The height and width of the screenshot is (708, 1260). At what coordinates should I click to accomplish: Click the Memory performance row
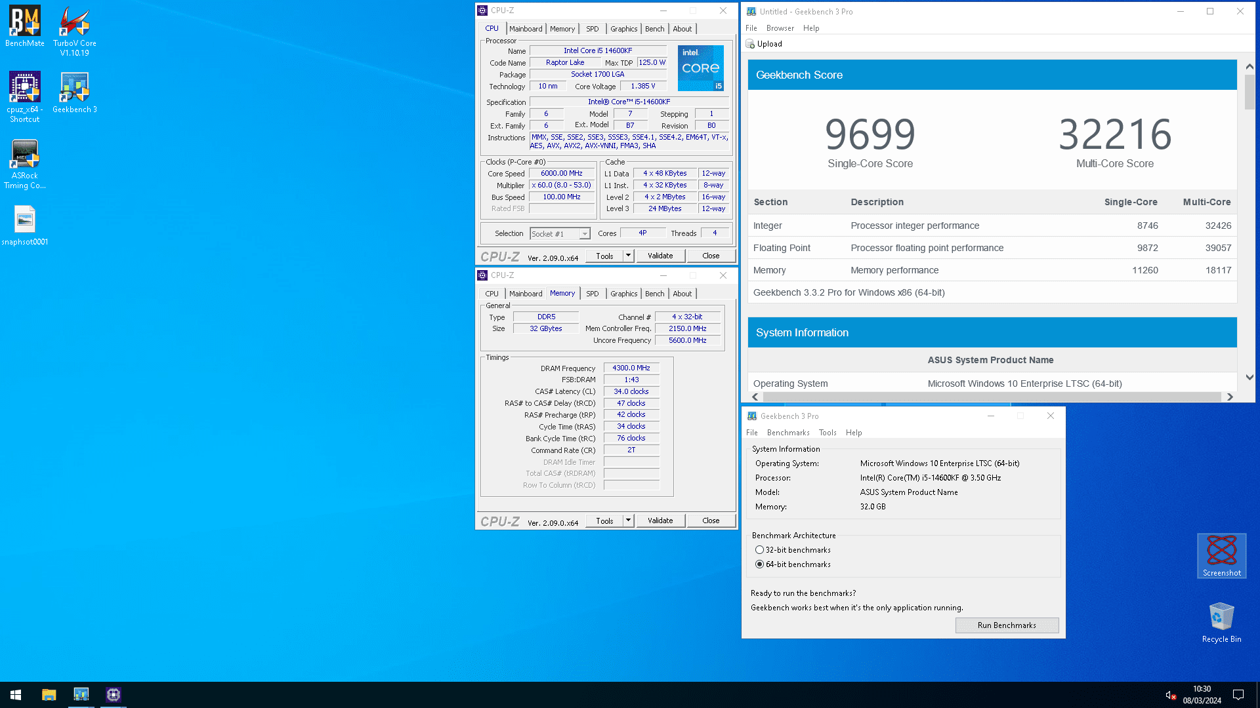coord(992,270)
